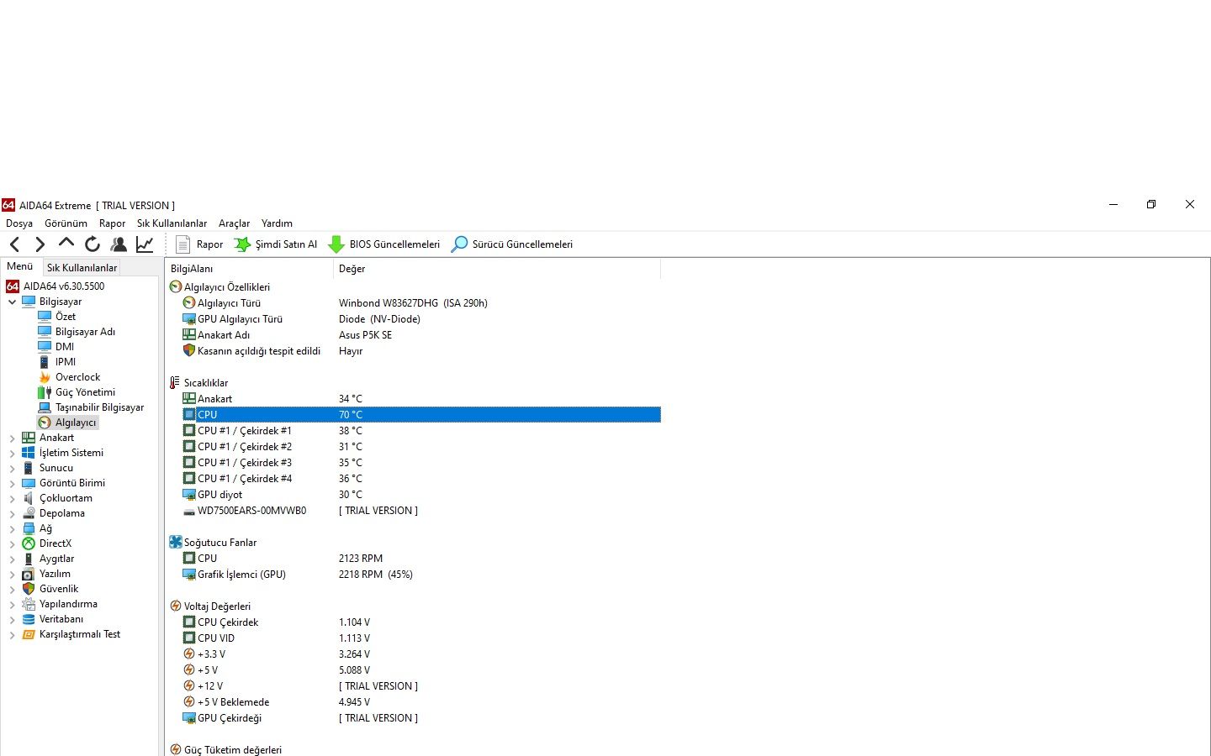This screenshot has width=1211, height=756.
Task: Switch to the Sık Kullanılanlar sidebar tab
Action: tap(82, 268)
